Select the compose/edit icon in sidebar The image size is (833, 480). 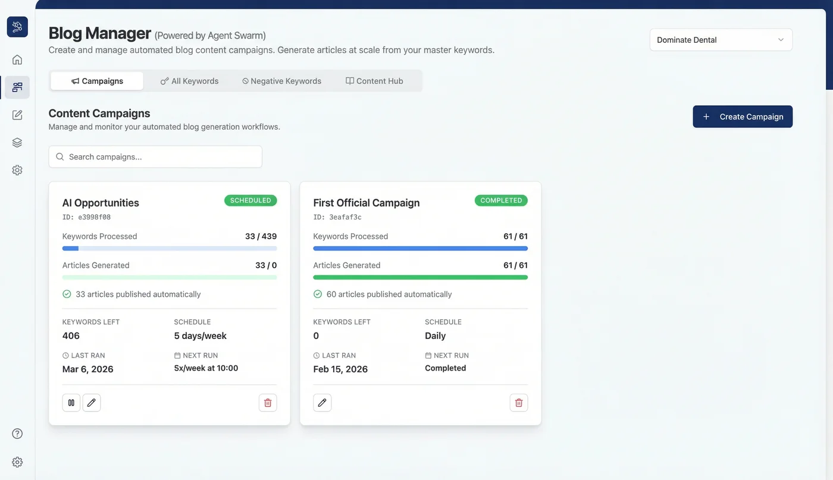pos(17,114)
